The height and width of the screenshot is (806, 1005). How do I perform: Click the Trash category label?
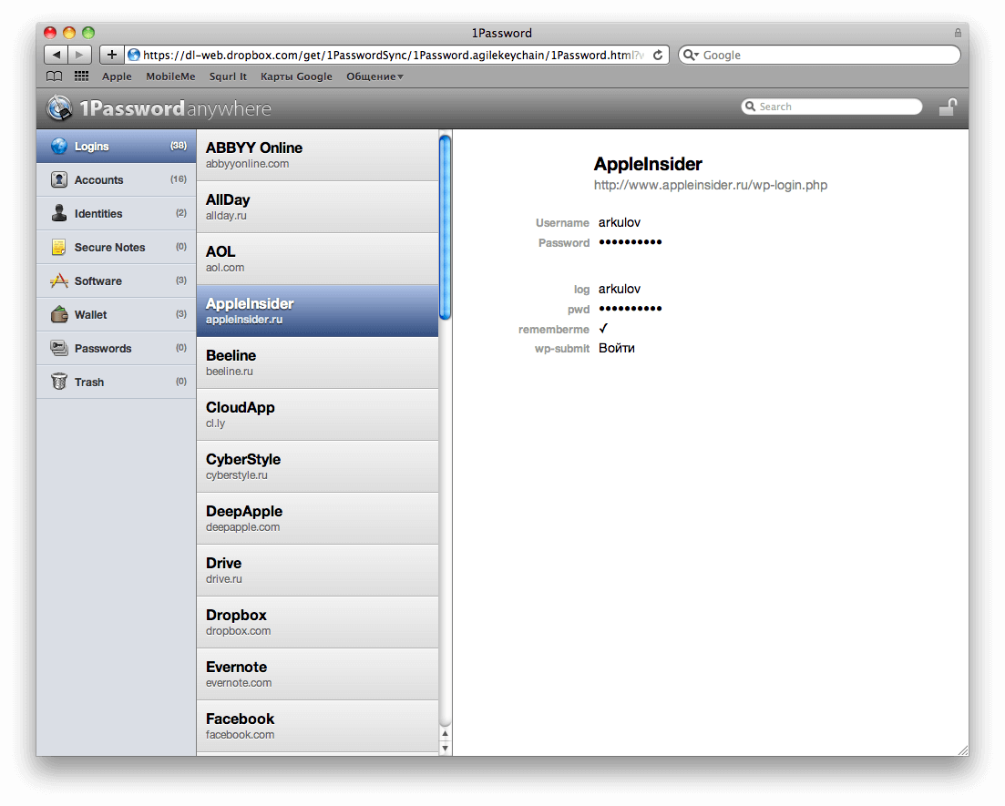tap(89, 383)
